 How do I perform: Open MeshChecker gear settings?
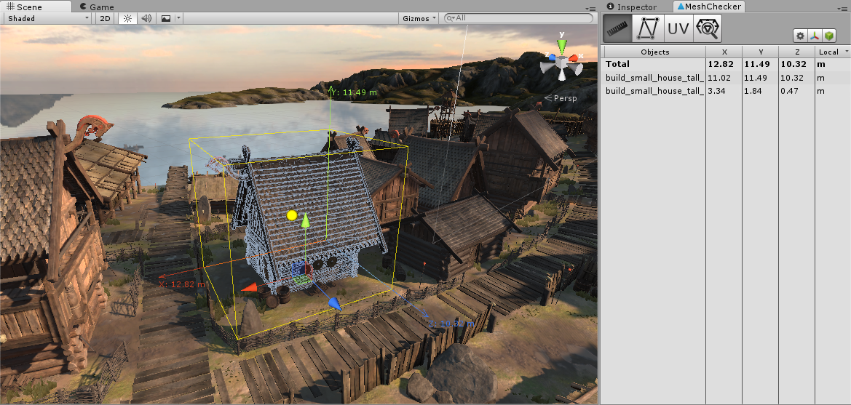coord(800,36)
